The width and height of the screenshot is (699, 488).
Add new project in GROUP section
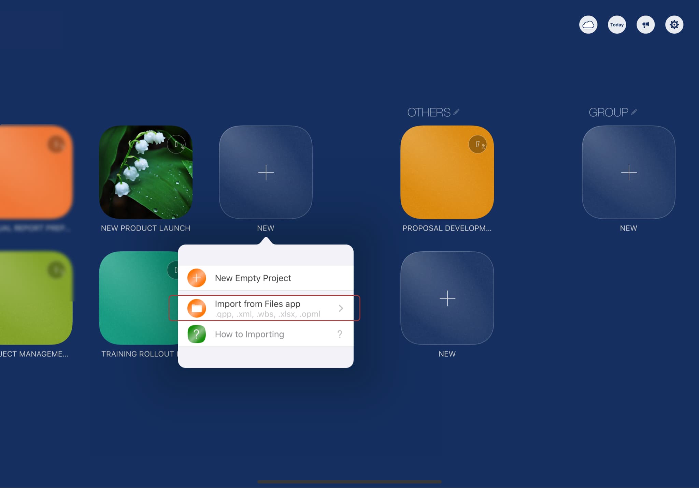(x=628, y=172)
